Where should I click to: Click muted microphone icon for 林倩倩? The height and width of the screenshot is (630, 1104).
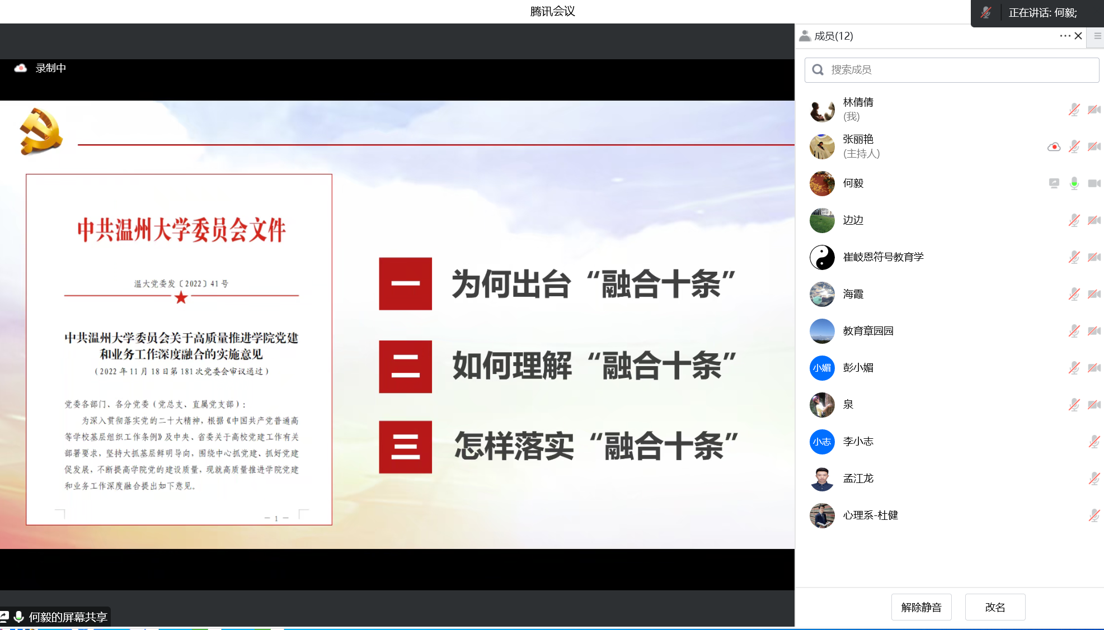click(x=1074, y=110)
